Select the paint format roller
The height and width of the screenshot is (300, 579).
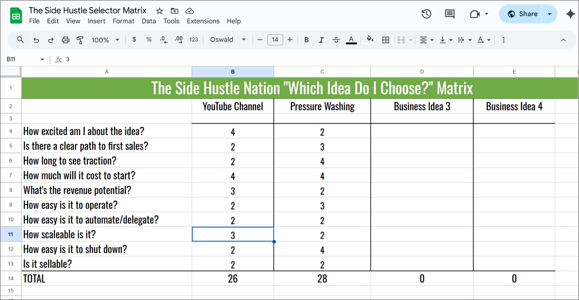[80, 40]
